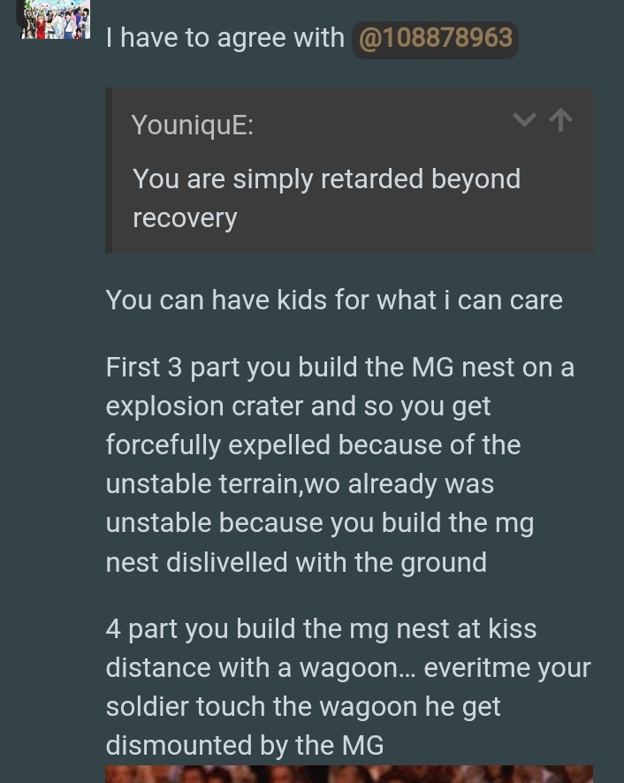Click line 'unstable terrain,wo already was'

coord(300,484)
